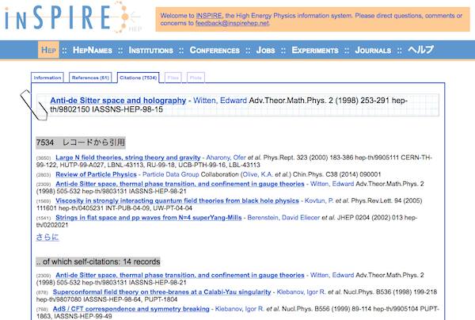Screen dimensions: 475x320
Task: Open AdS / CFT correspondence and symmetry breaking
Action: 131,309
